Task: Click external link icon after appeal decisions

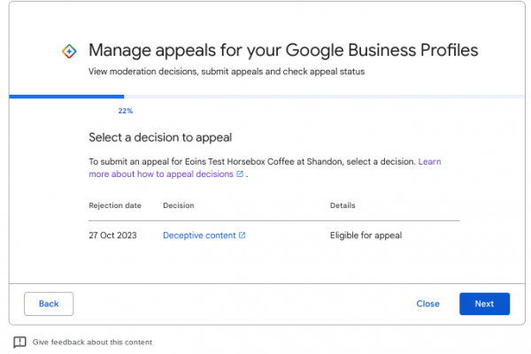Action: point(240,174)
